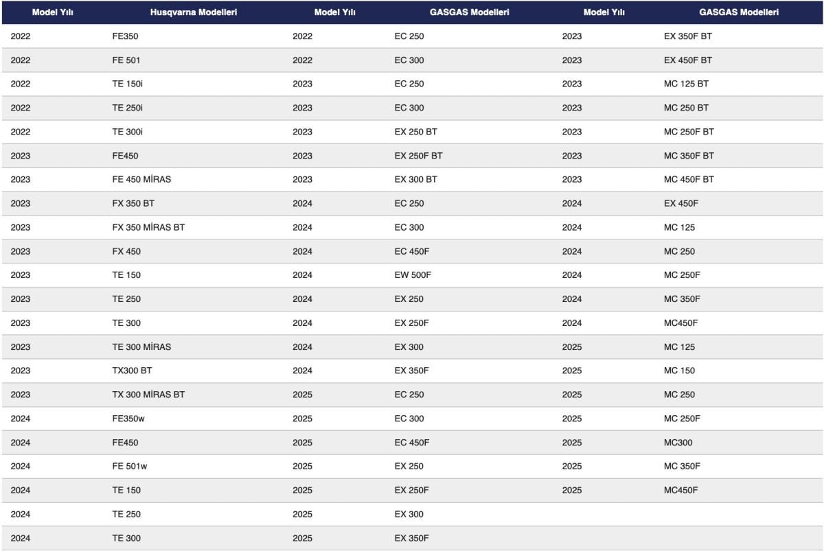Select the TE 300i entry
Image resolution: width=824 pixels, height=551 pixels.
pos(127,132)
